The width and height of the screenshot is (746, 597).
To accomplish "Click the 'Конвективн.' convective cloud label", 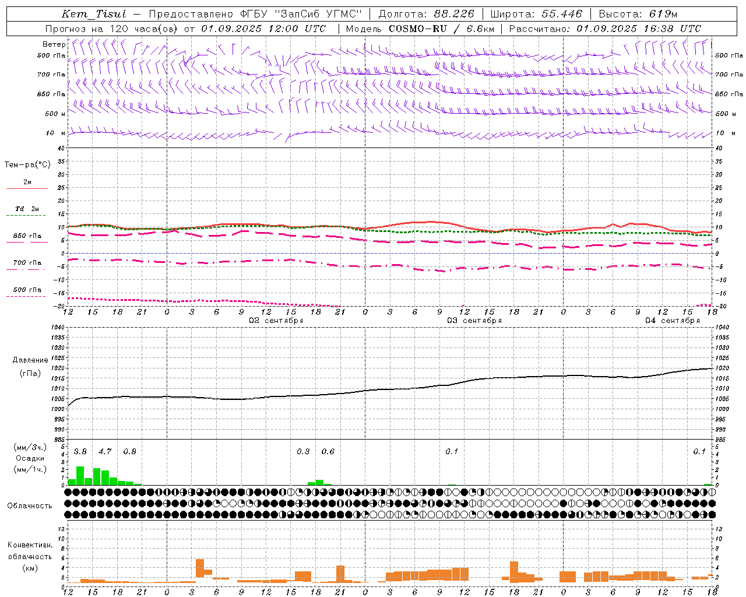I will click(30, 545).
